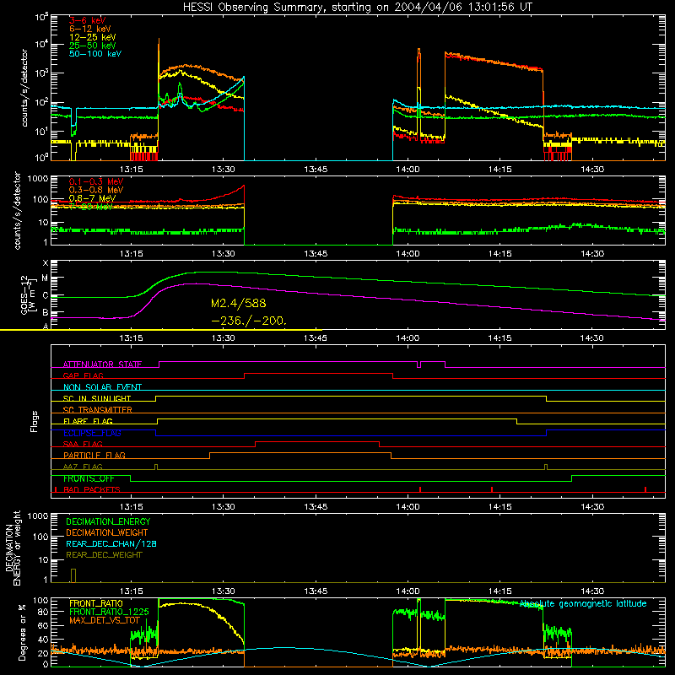Select the ATTENUATOR_STATE flag label
This screenshot has height=675, width=675.
point(102,364)
